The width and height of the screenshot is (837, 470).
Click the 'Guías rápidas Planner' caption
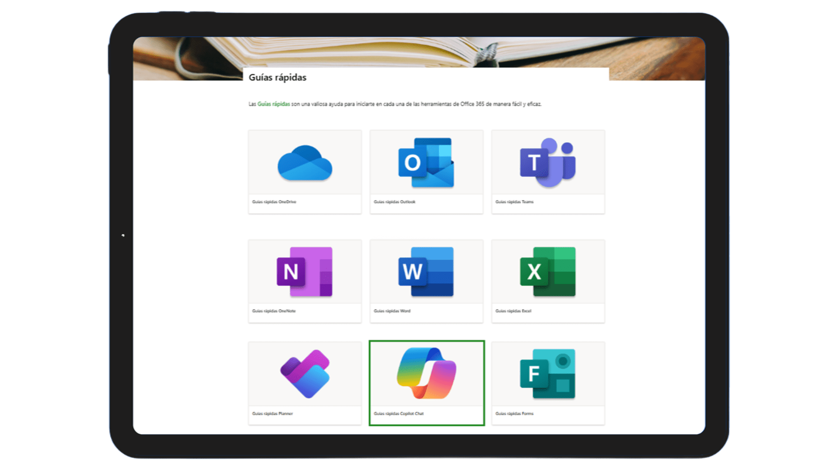[272, 414]
